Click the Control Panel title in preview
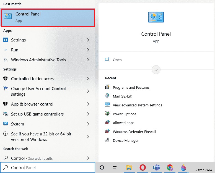The height and width of the screenshot is (173, 215). point(156,34)
